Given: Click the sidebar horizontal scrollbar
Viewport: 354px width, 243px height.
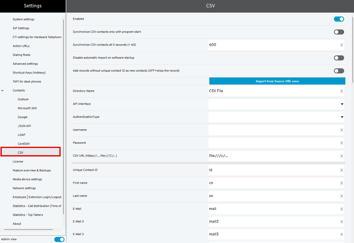Looking at the screenshot, I should pyautogui.click(x=28, y=230).
